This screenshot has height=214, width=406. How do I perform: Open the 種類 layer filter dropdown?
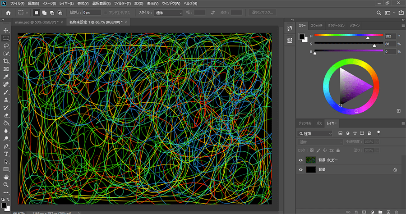tap(315, 133)
